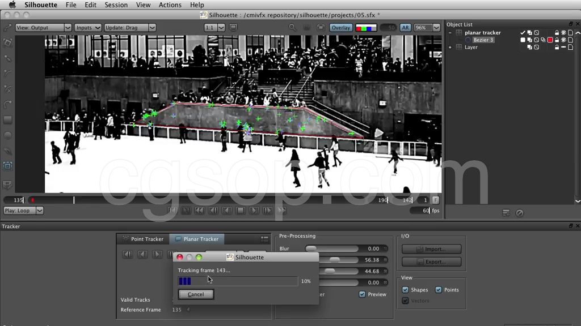Toggle the Points view checkbox
Screen dimensions: 581x326
pyautogui.click(x=439, y=290)
